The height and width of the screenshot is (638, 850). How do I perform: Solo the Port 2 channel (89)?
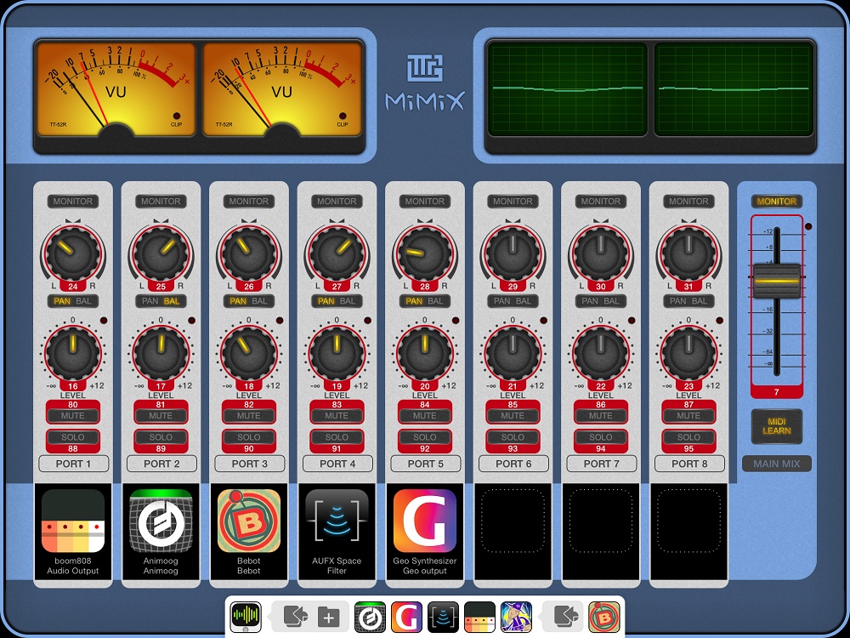tap(161, 436)
